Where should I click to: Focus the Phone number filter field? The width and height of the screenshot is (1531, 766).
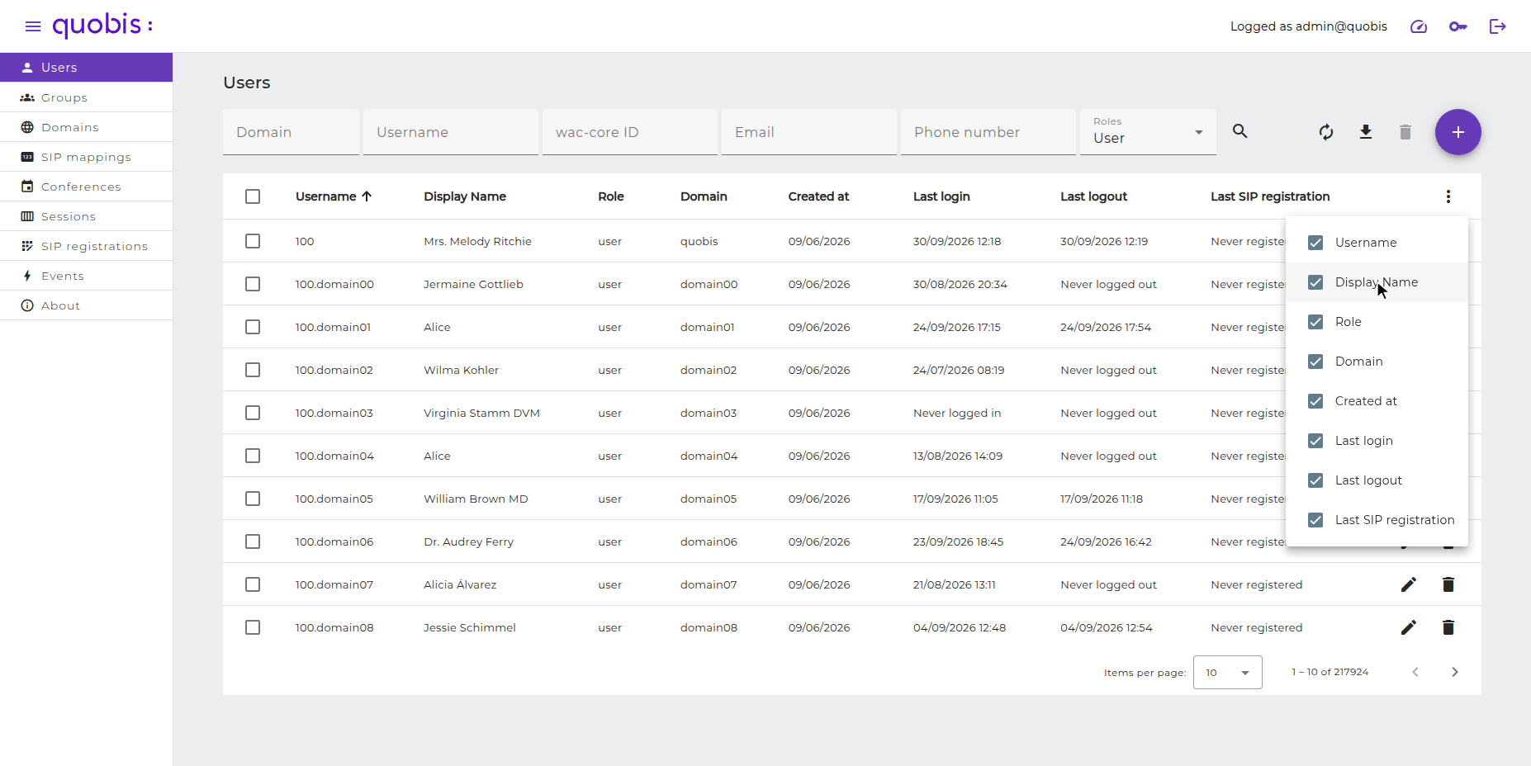(x=988, y=132)
